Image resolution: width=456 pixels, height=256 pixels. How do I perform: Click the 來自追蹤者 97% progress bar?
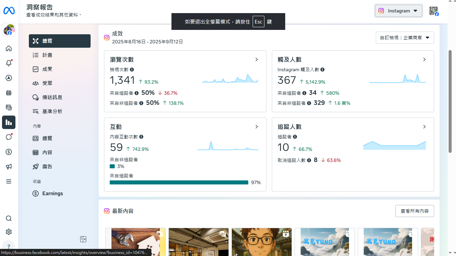(x=179, y=182)
